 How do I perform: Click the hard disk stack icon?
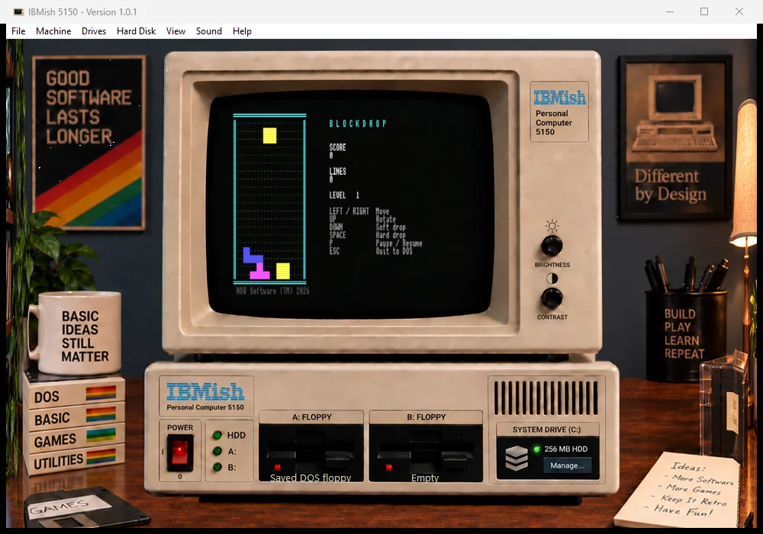pyautogui.click(x=517, y=458)
